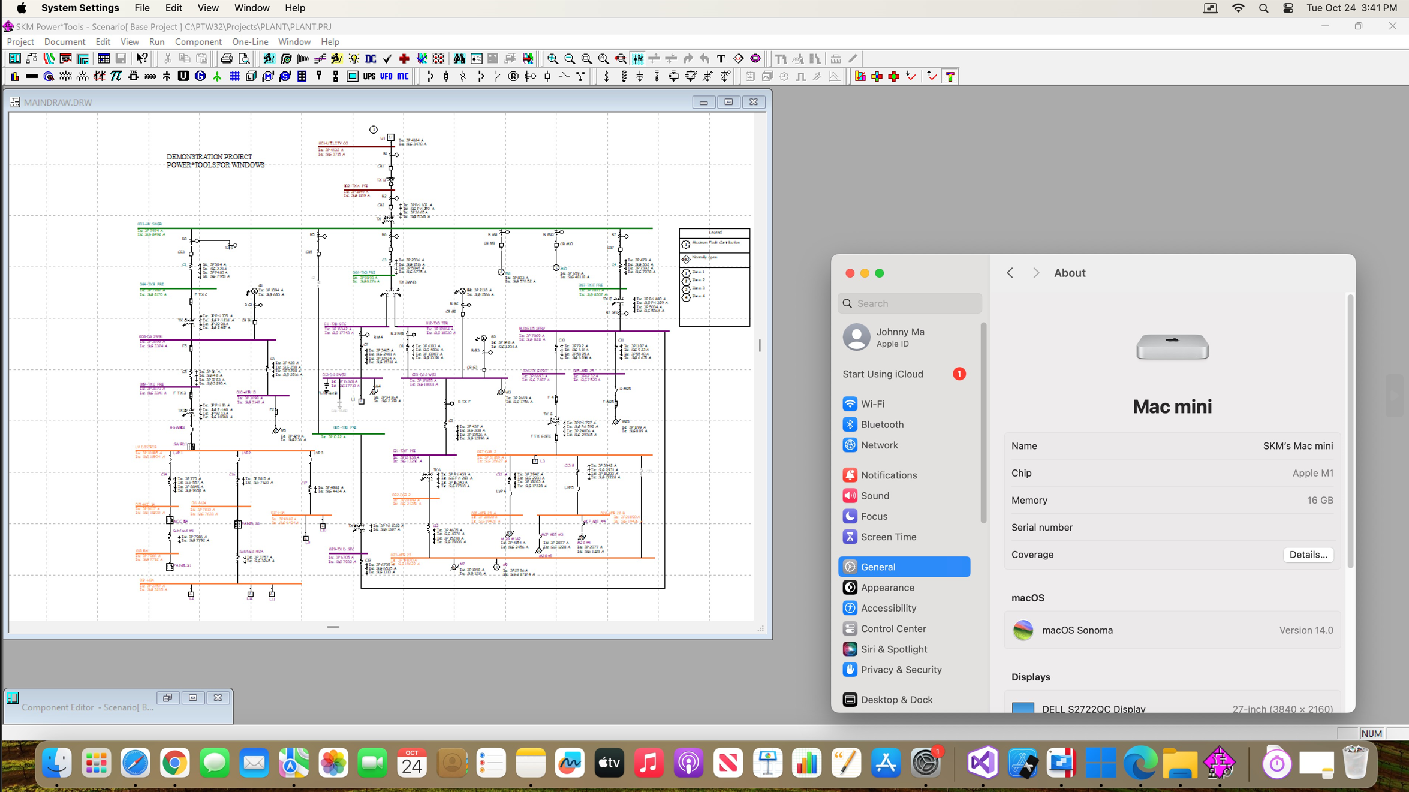Select the text T annotation tool
1409x792 pixels.
point(721,59)
